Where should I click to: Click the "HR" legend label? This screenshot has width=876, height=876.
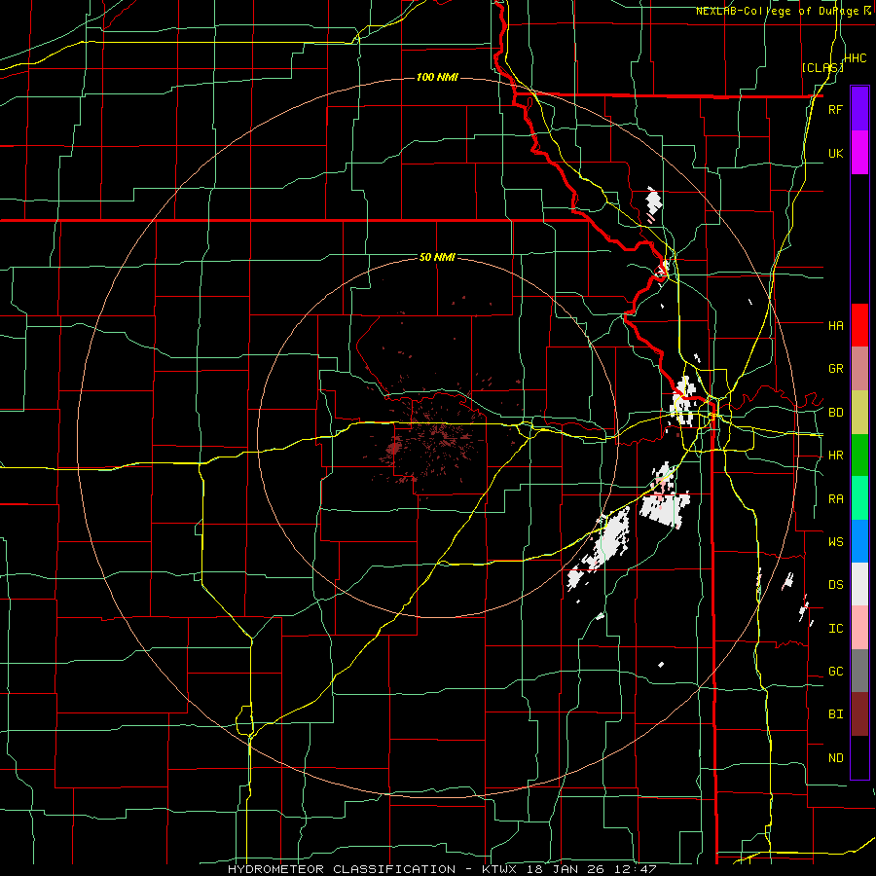coord(835,456)
